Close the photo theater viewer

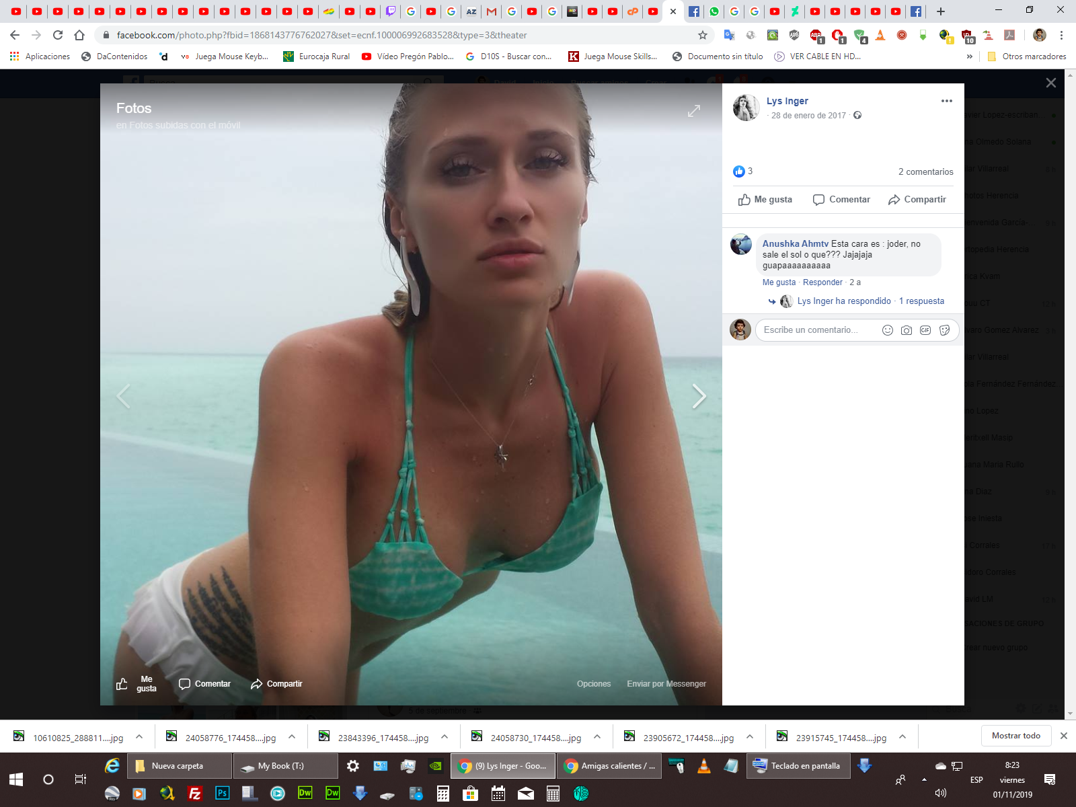click(1050, 83)
